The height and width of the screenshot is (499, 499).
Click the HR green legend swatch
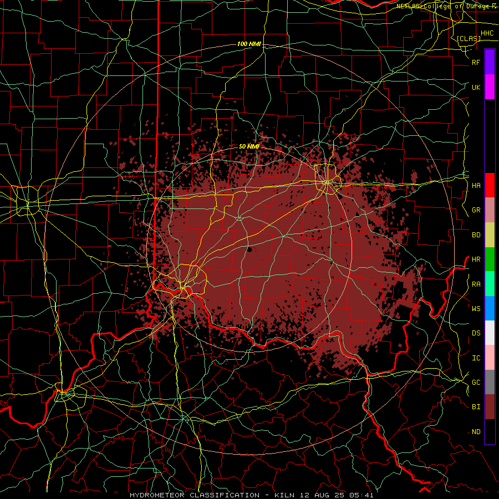click(x=490, y=259)
